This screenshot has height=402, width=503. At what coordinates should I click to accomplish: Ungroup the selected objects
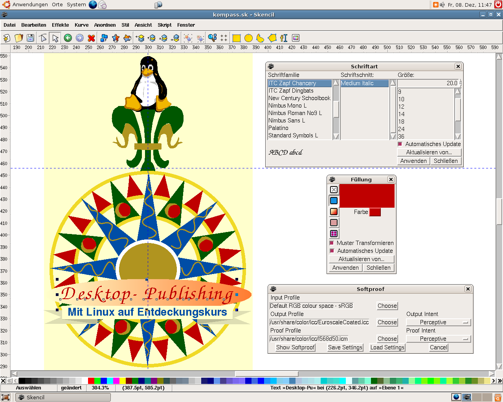(x=200, y=38)
